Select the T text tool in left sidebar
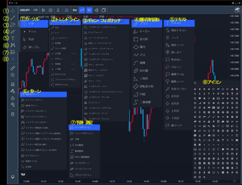 [x=13, y=38]
